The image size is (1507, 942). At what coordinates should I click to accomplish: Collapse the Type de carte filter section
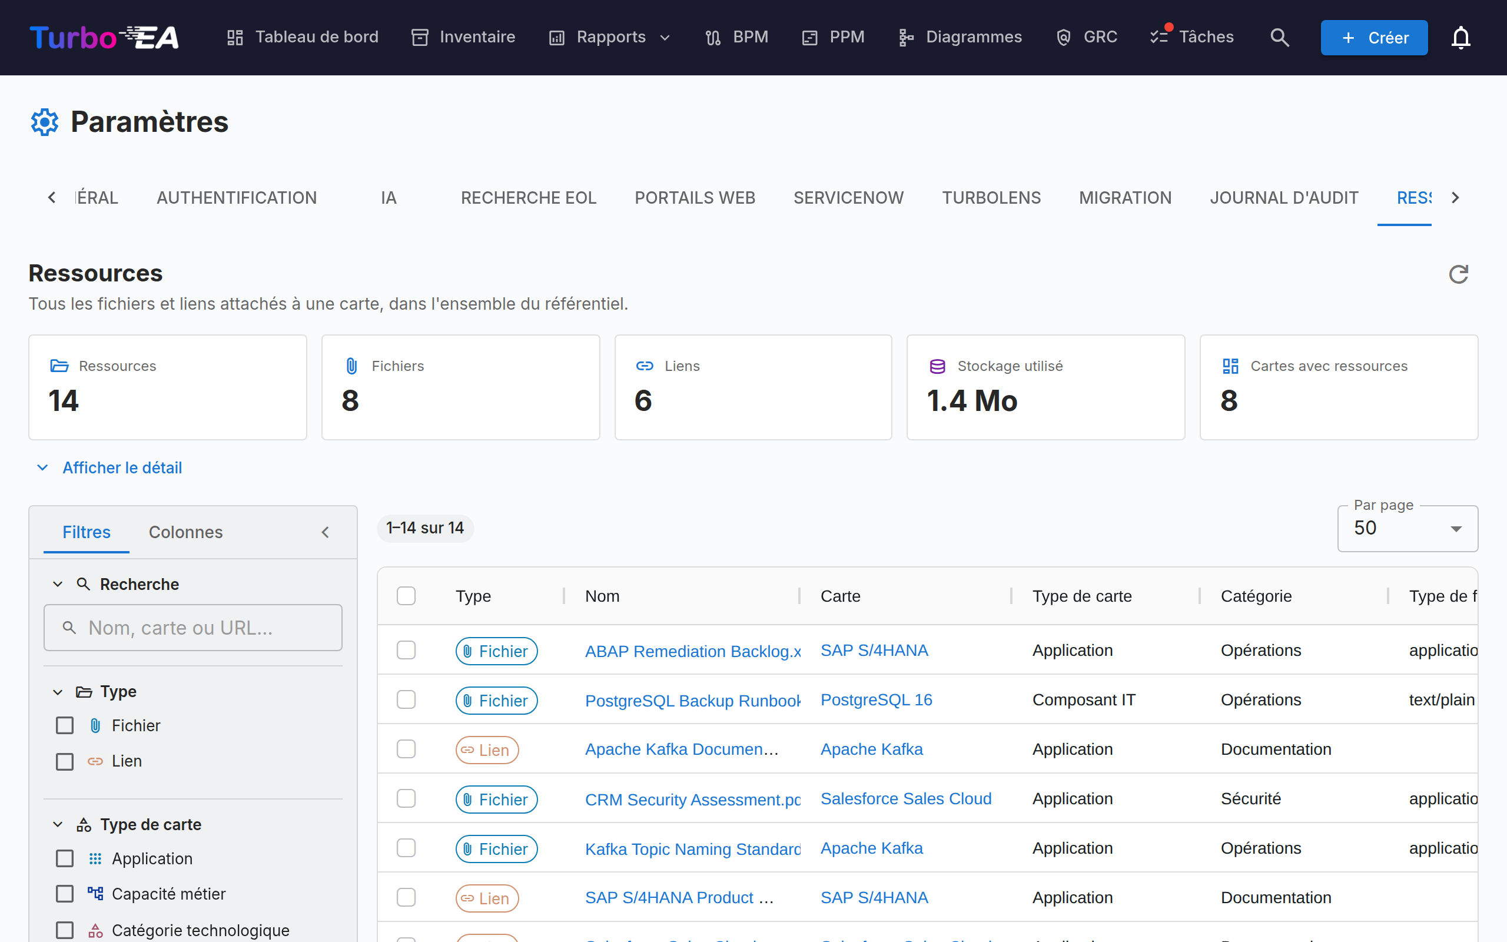[x=57, y=824]
